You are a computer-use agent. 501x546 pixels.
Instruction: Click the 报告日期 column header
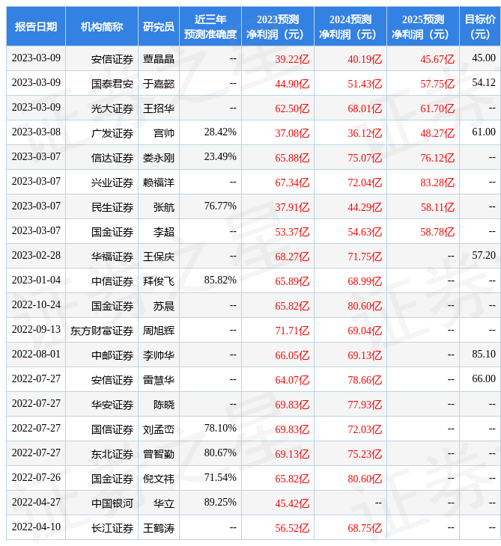tap(36, 26)
